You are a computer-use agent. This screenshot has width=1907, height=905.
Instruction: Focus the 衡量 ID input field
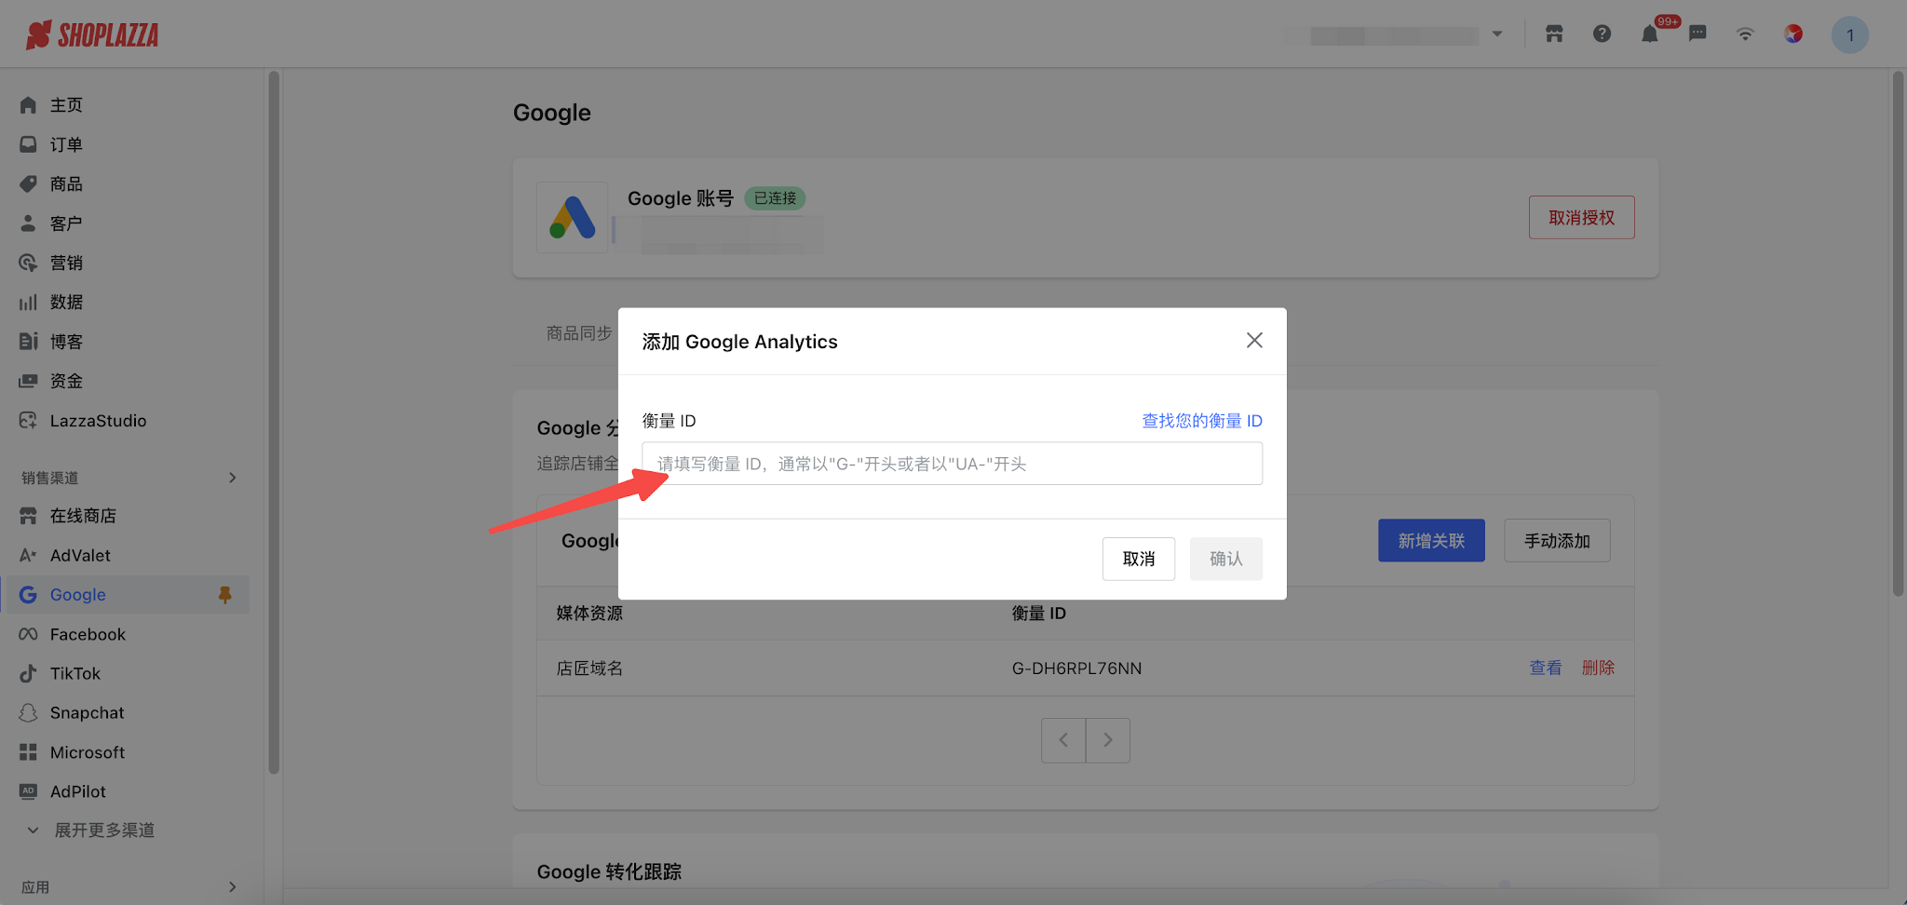tap(952, 464)
